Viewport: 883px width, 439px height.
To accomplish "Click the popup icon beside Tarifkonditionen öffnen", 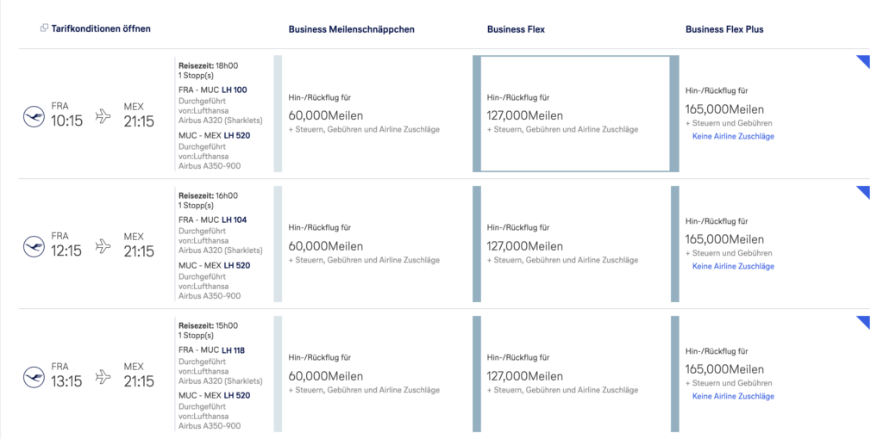I will point(45,28).
